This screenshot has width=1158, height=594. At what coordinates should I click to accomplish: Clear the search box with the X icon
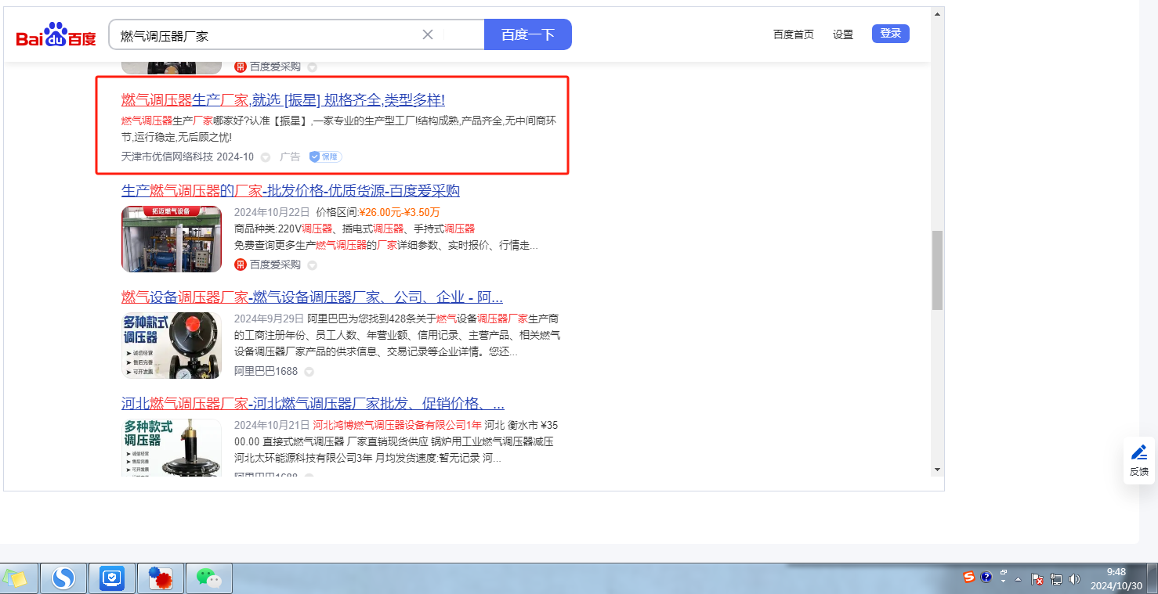(x=428, y=34)
